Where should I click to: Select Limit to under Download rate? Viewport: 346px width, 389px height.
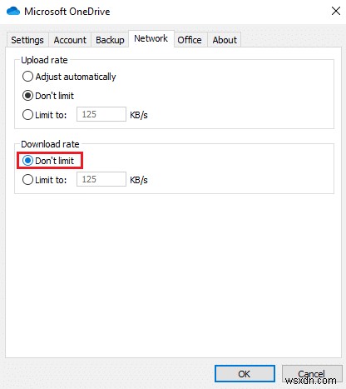[44, 180]
